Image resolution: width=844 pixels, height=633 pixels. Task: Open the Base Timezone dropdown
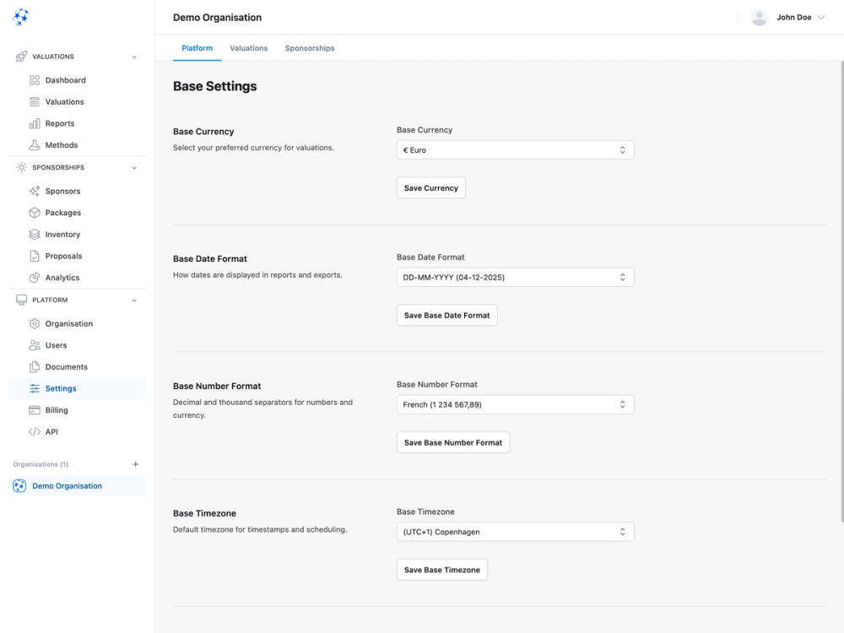click(514, 532)
